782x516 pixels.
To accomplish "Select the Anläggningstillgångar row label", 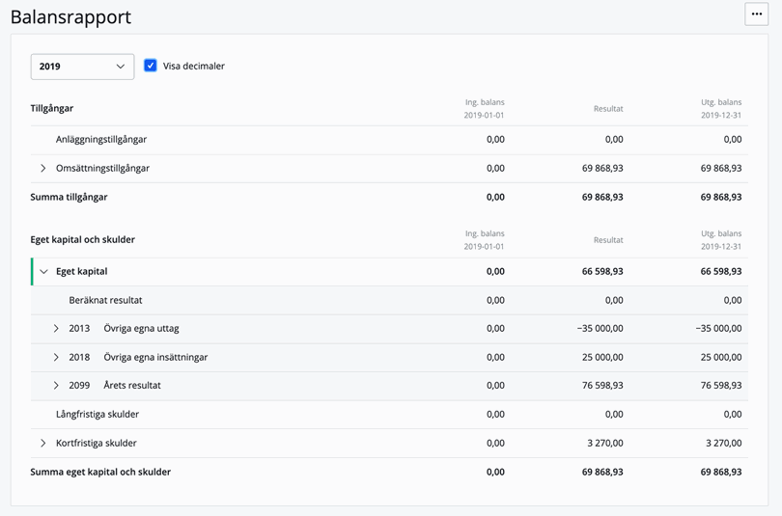I will pos(101,140).
